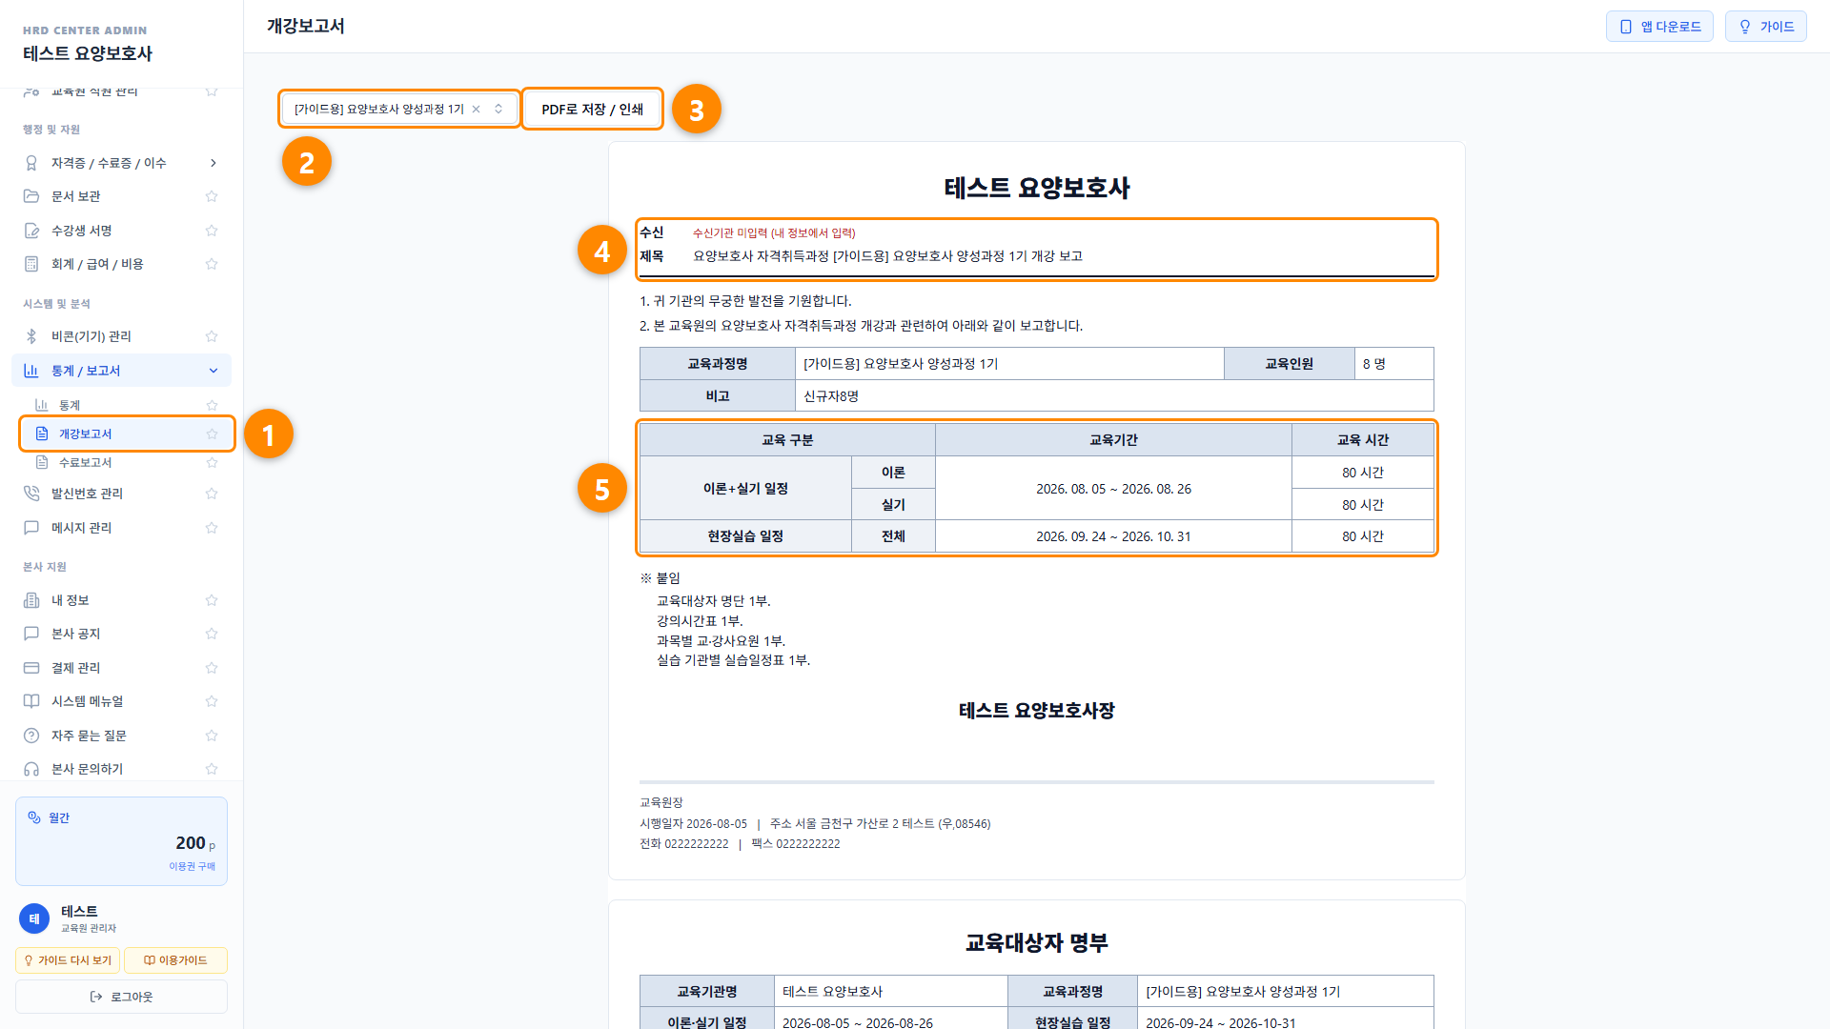Click the 내 정보 building icon

[31, 600]
